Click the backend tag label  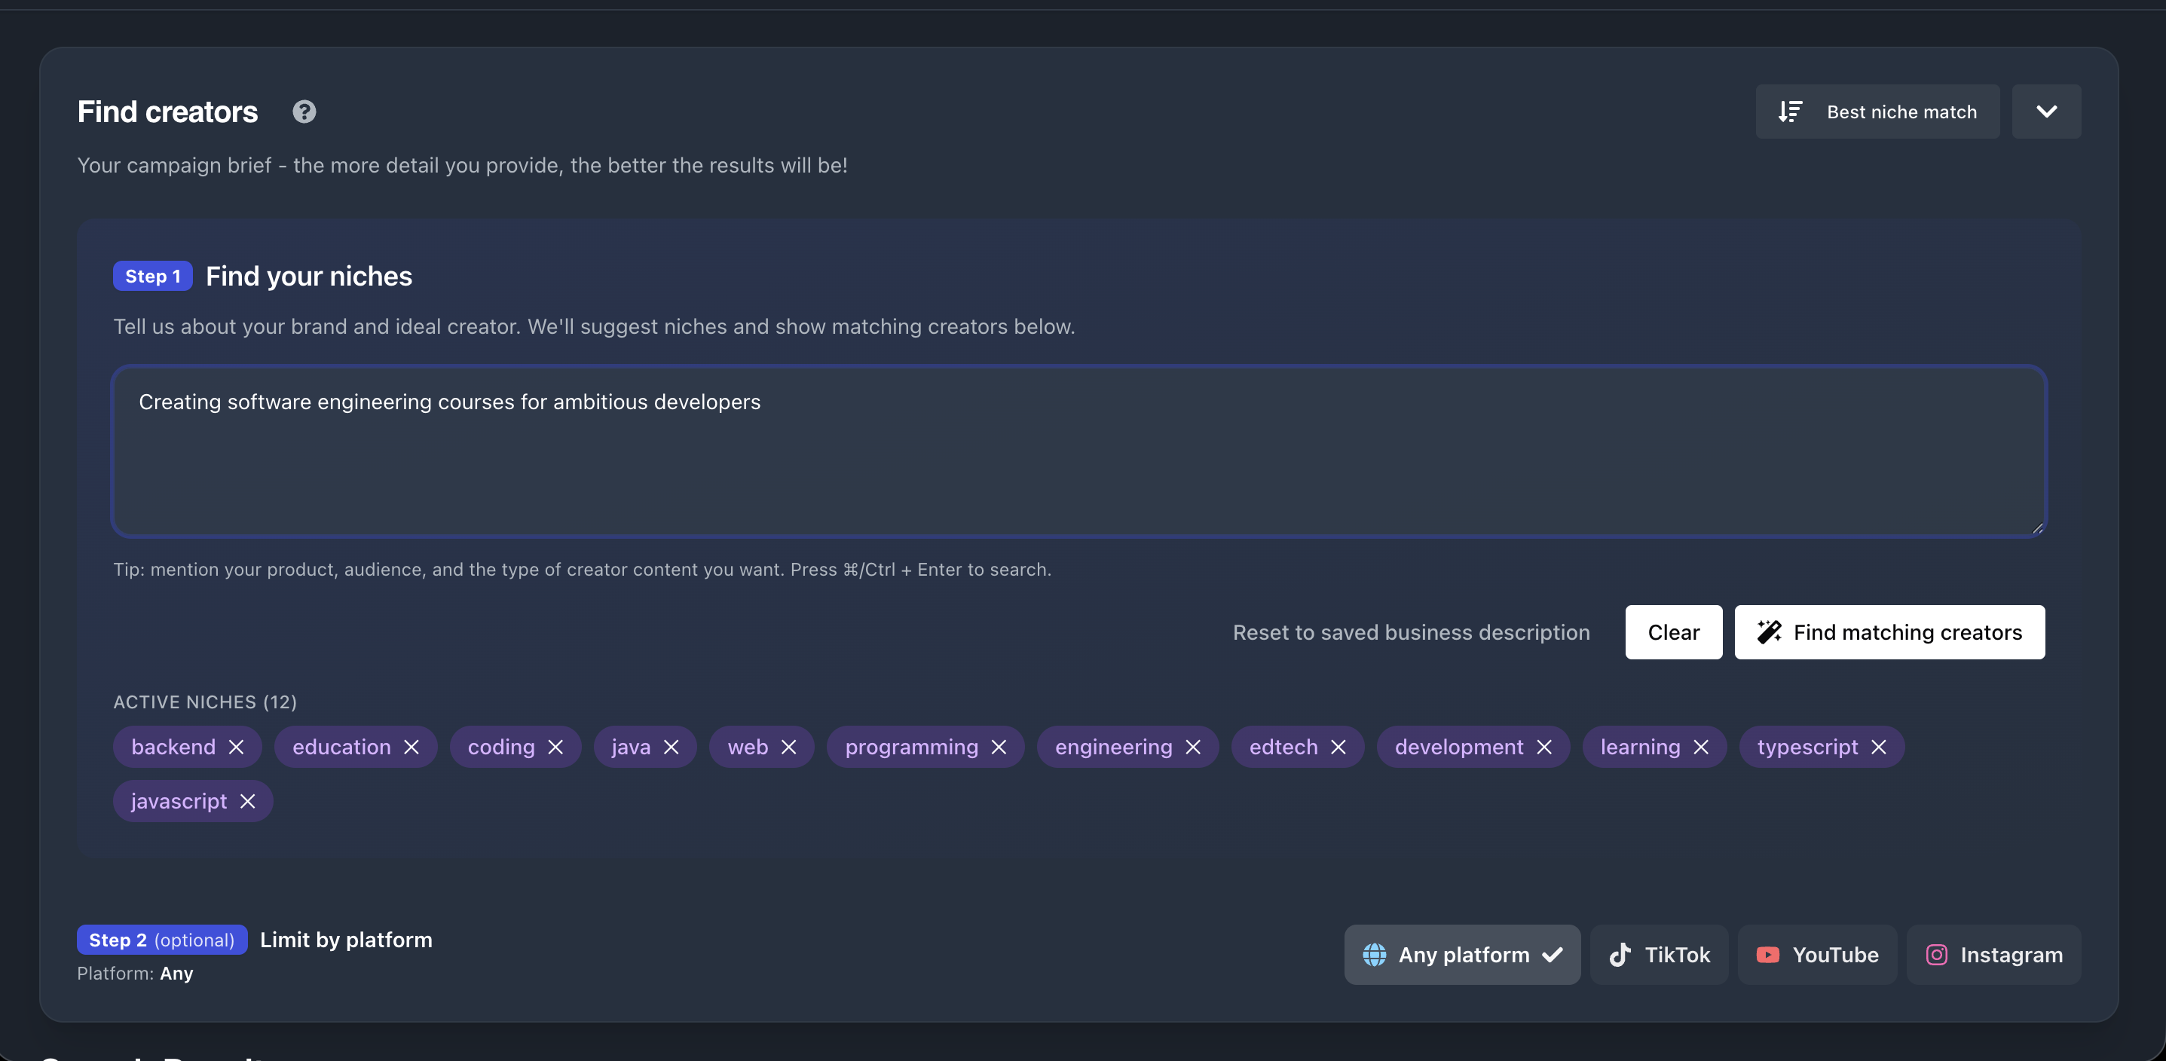pyautogui.click(x=173, y=747)
